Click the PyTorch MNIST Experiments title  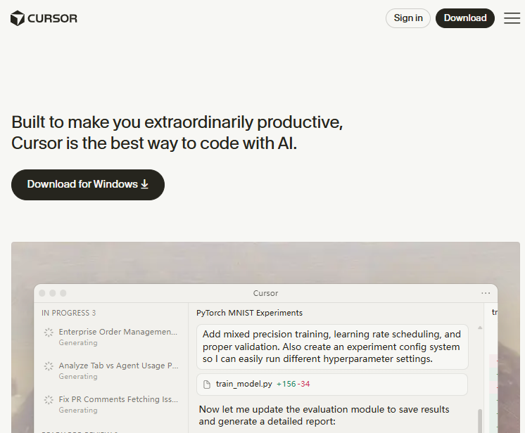(249, 313)
